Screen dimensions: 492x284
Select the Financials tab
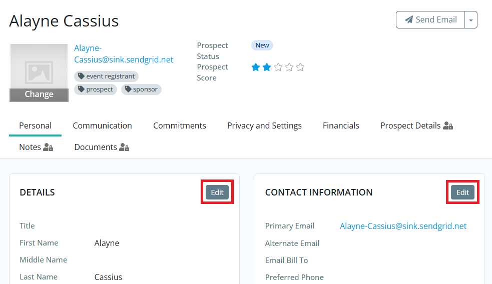[x=341, y=125]
